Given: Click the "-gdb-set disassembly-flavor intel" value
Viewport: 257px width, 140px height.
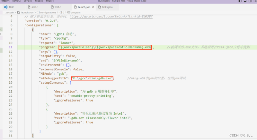Looking at the screenshot, I should [x=100, y=118].
